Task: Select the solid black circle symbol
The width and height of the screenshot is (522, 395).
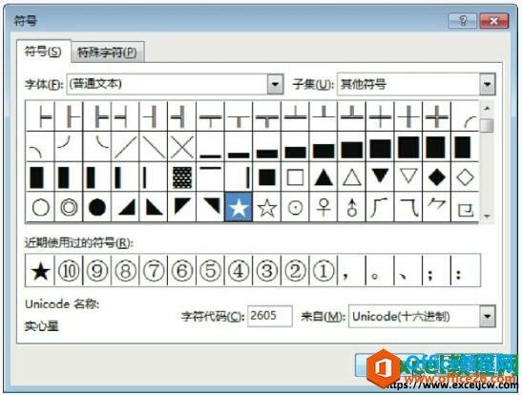Action: (97, 207)
